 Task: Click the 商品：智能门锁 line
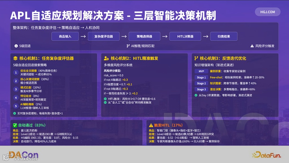[x=175, y=130]
